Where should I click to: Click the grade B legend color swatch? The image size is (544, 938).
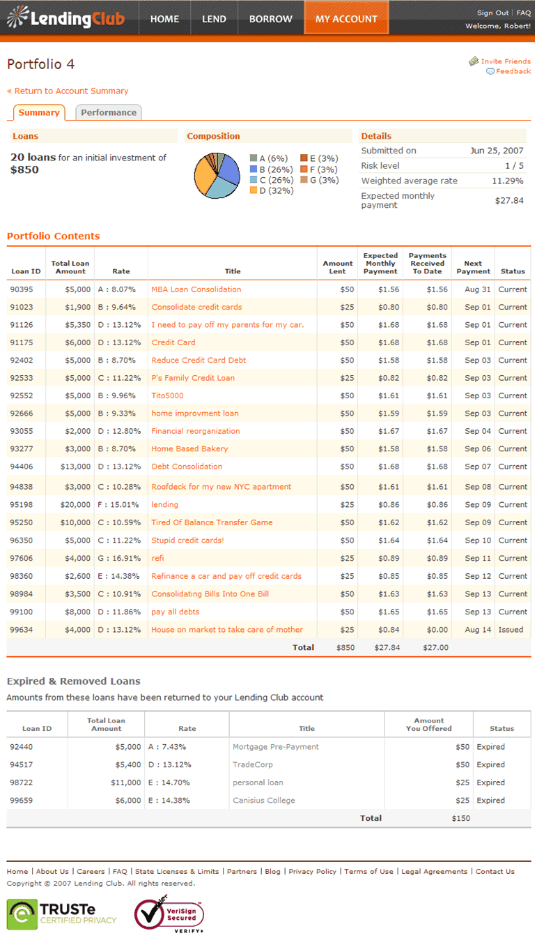point(254,169)
